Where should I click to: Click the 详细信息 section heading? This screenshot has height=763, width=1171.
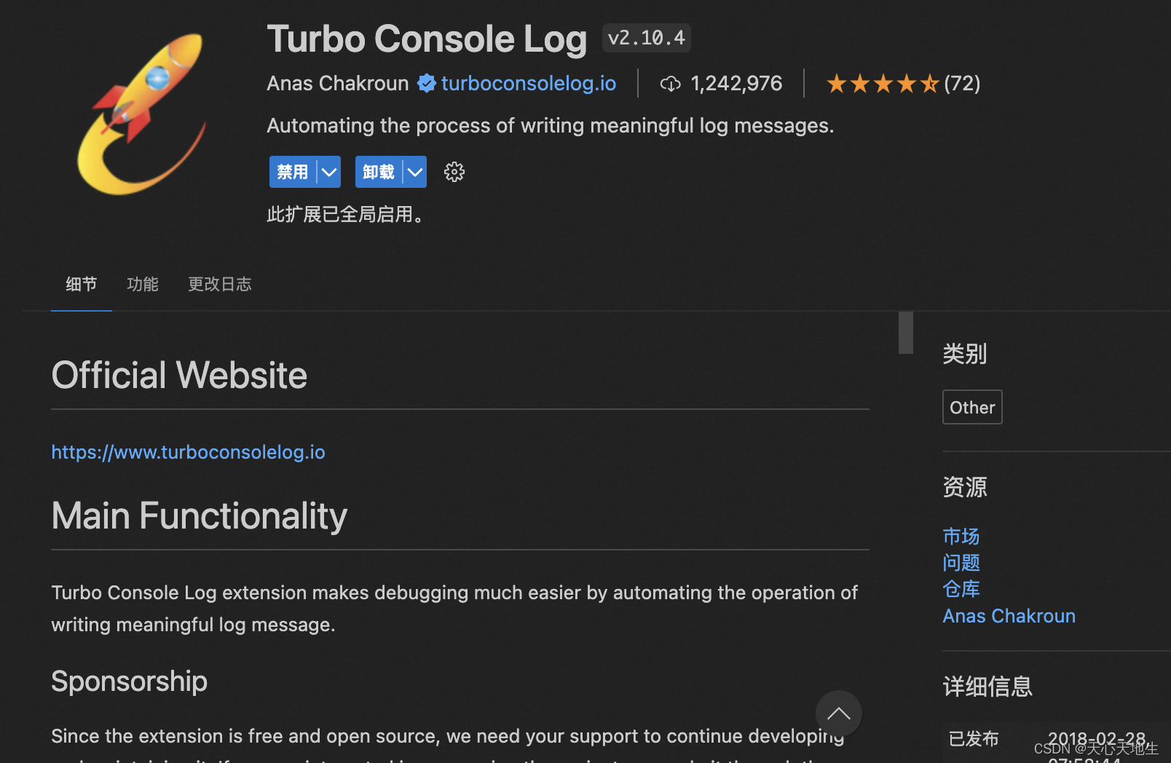(987, 687)
